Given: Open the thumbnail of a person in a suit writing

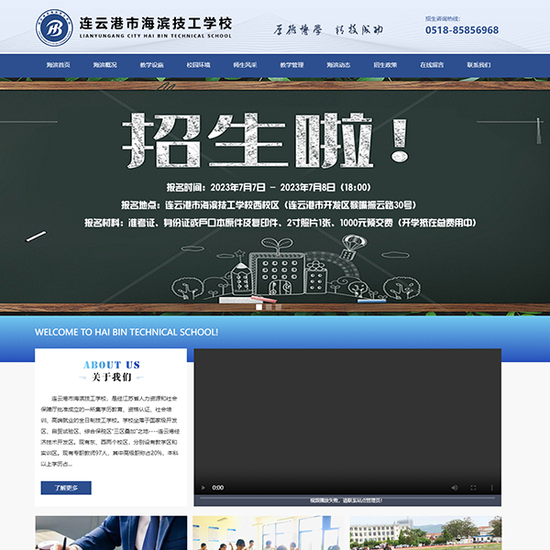Looking at the screenshot, I should [x=111, y=533].
